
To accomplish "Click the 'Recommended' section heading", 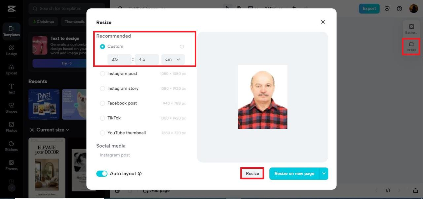I will [114, 36].
